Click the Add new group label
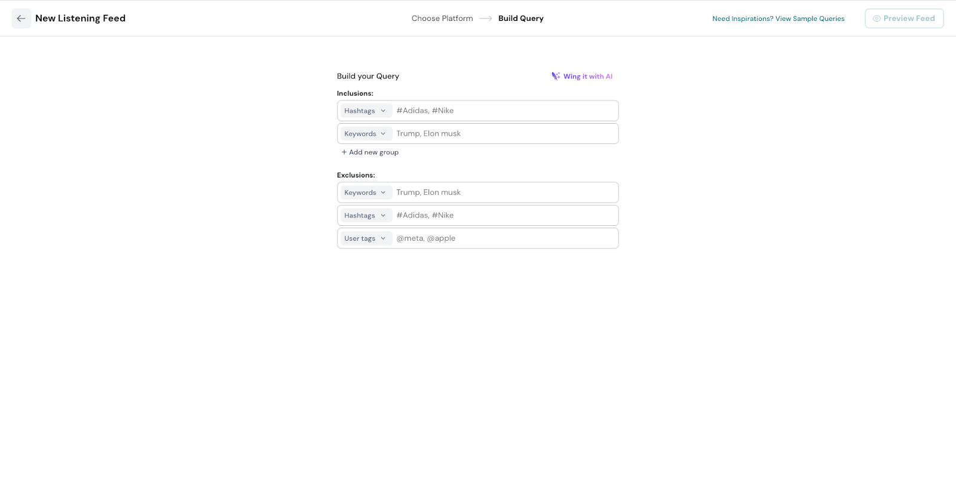The image size is (956, 478). (x=373, y=152)
